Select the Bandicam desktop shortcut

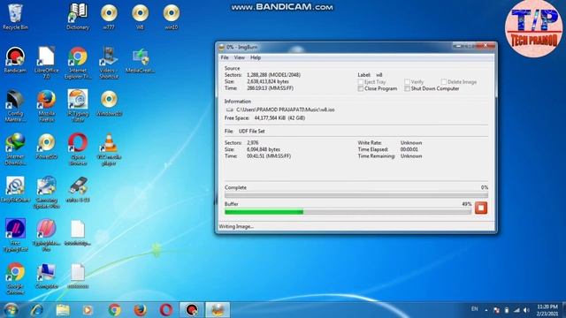coord(15,60)
